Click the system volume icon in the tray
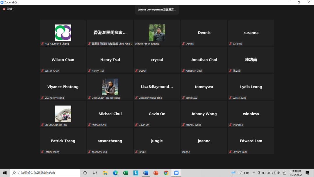This screenshot has height=177, width=314. pyautogui.click(x=273, y=173)
